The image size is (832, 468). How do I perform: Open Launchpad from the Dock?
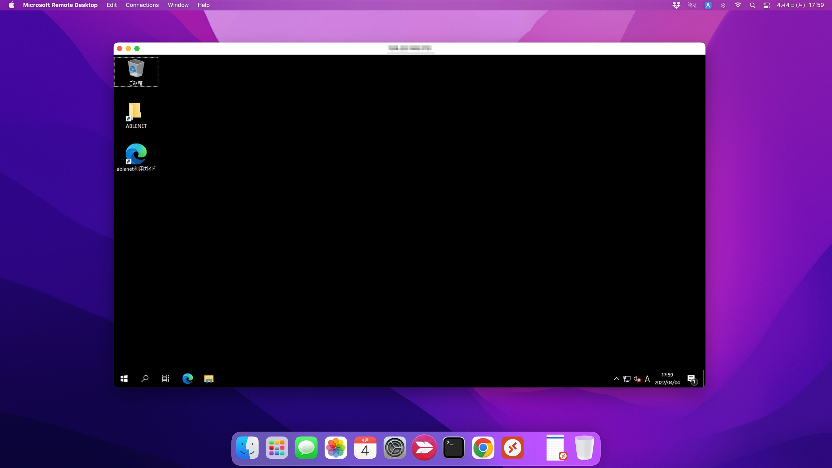coord(277,448)
